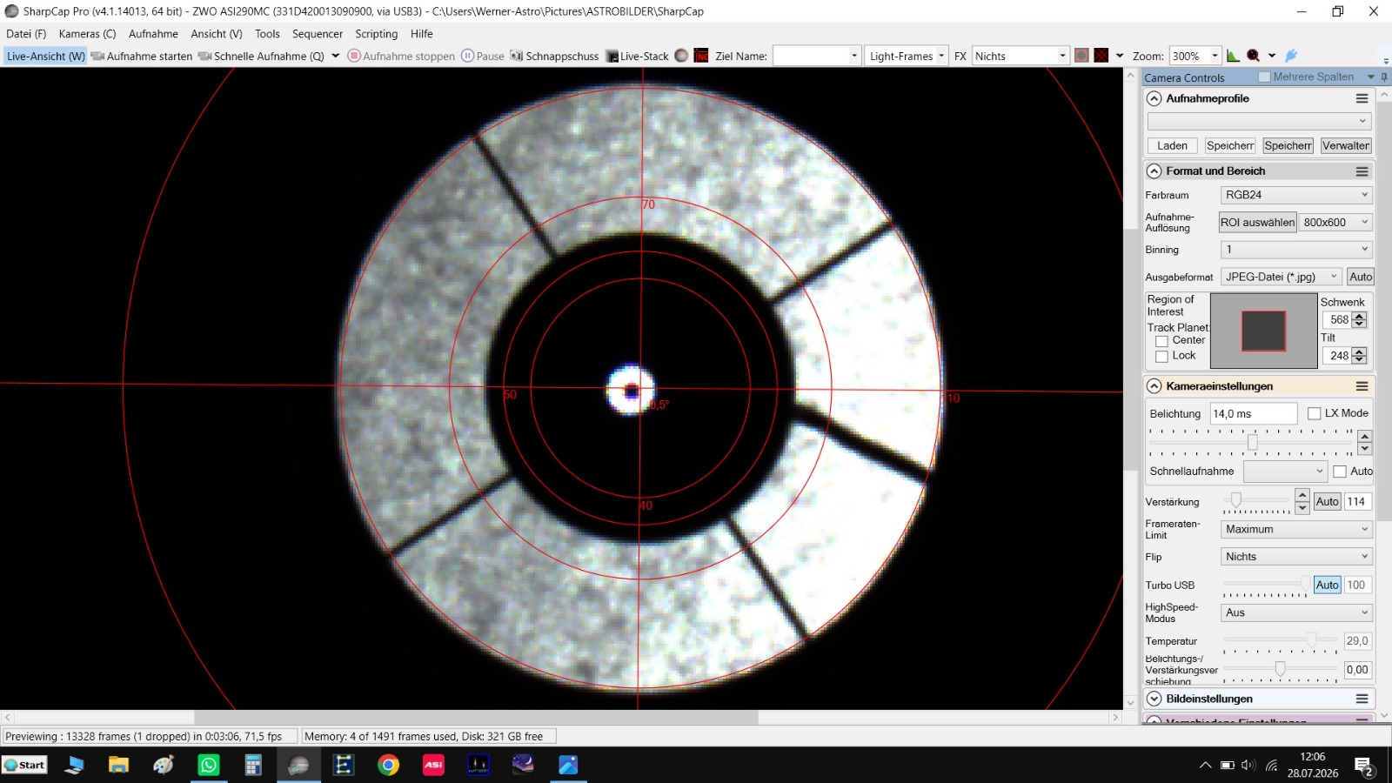Viewport: 1392px width, 783px height.
Task: Open Format und Bereich hamburger menu
Action: 1362,171
